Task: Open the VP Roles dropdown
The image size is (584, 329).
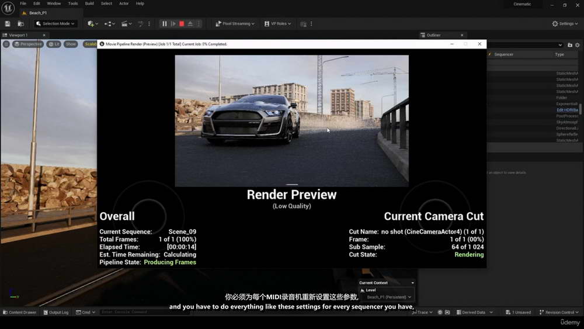Action: (277, 23)
